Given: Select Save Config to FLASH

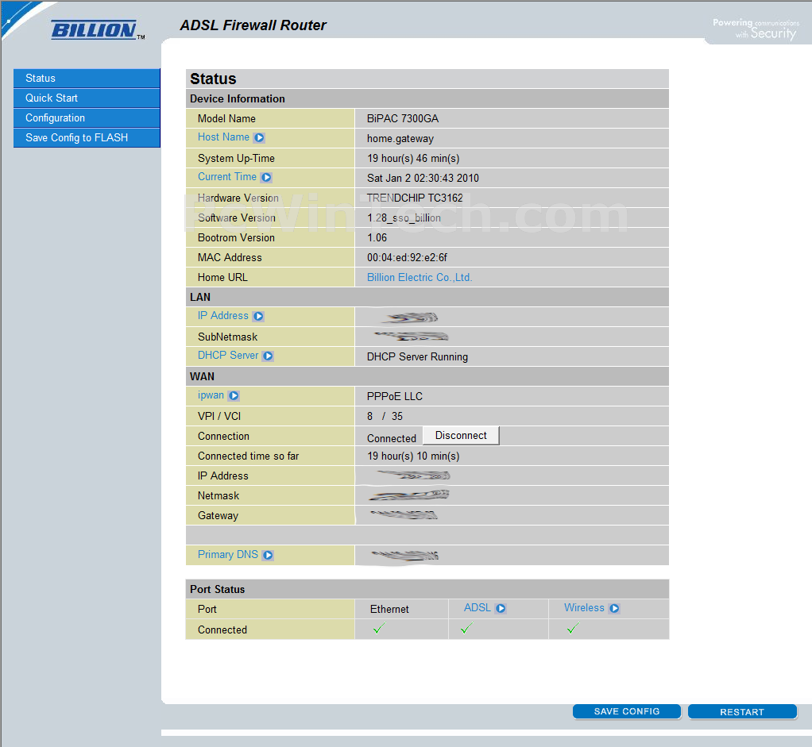Looking at the screenshot, I should pos(87,137).
